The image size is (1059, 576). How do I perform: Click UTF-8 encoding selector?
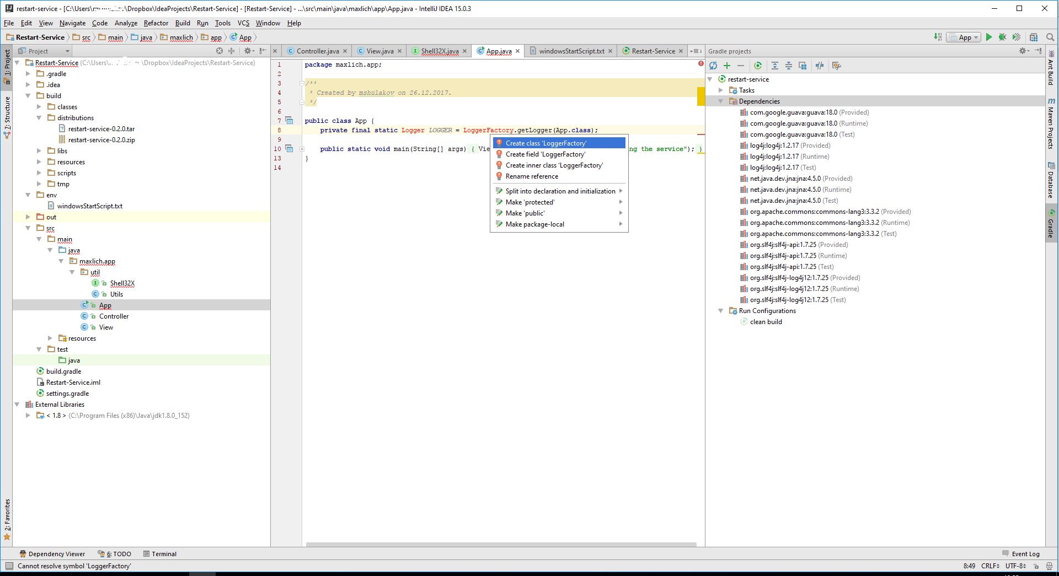[x=1015, y=566]
